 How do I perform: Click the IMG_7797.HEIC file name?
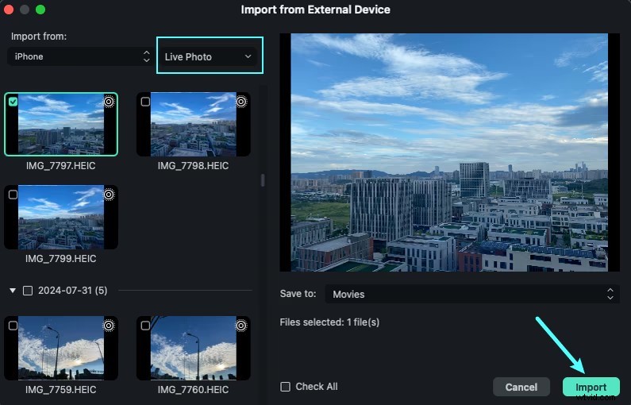(61, 166)
